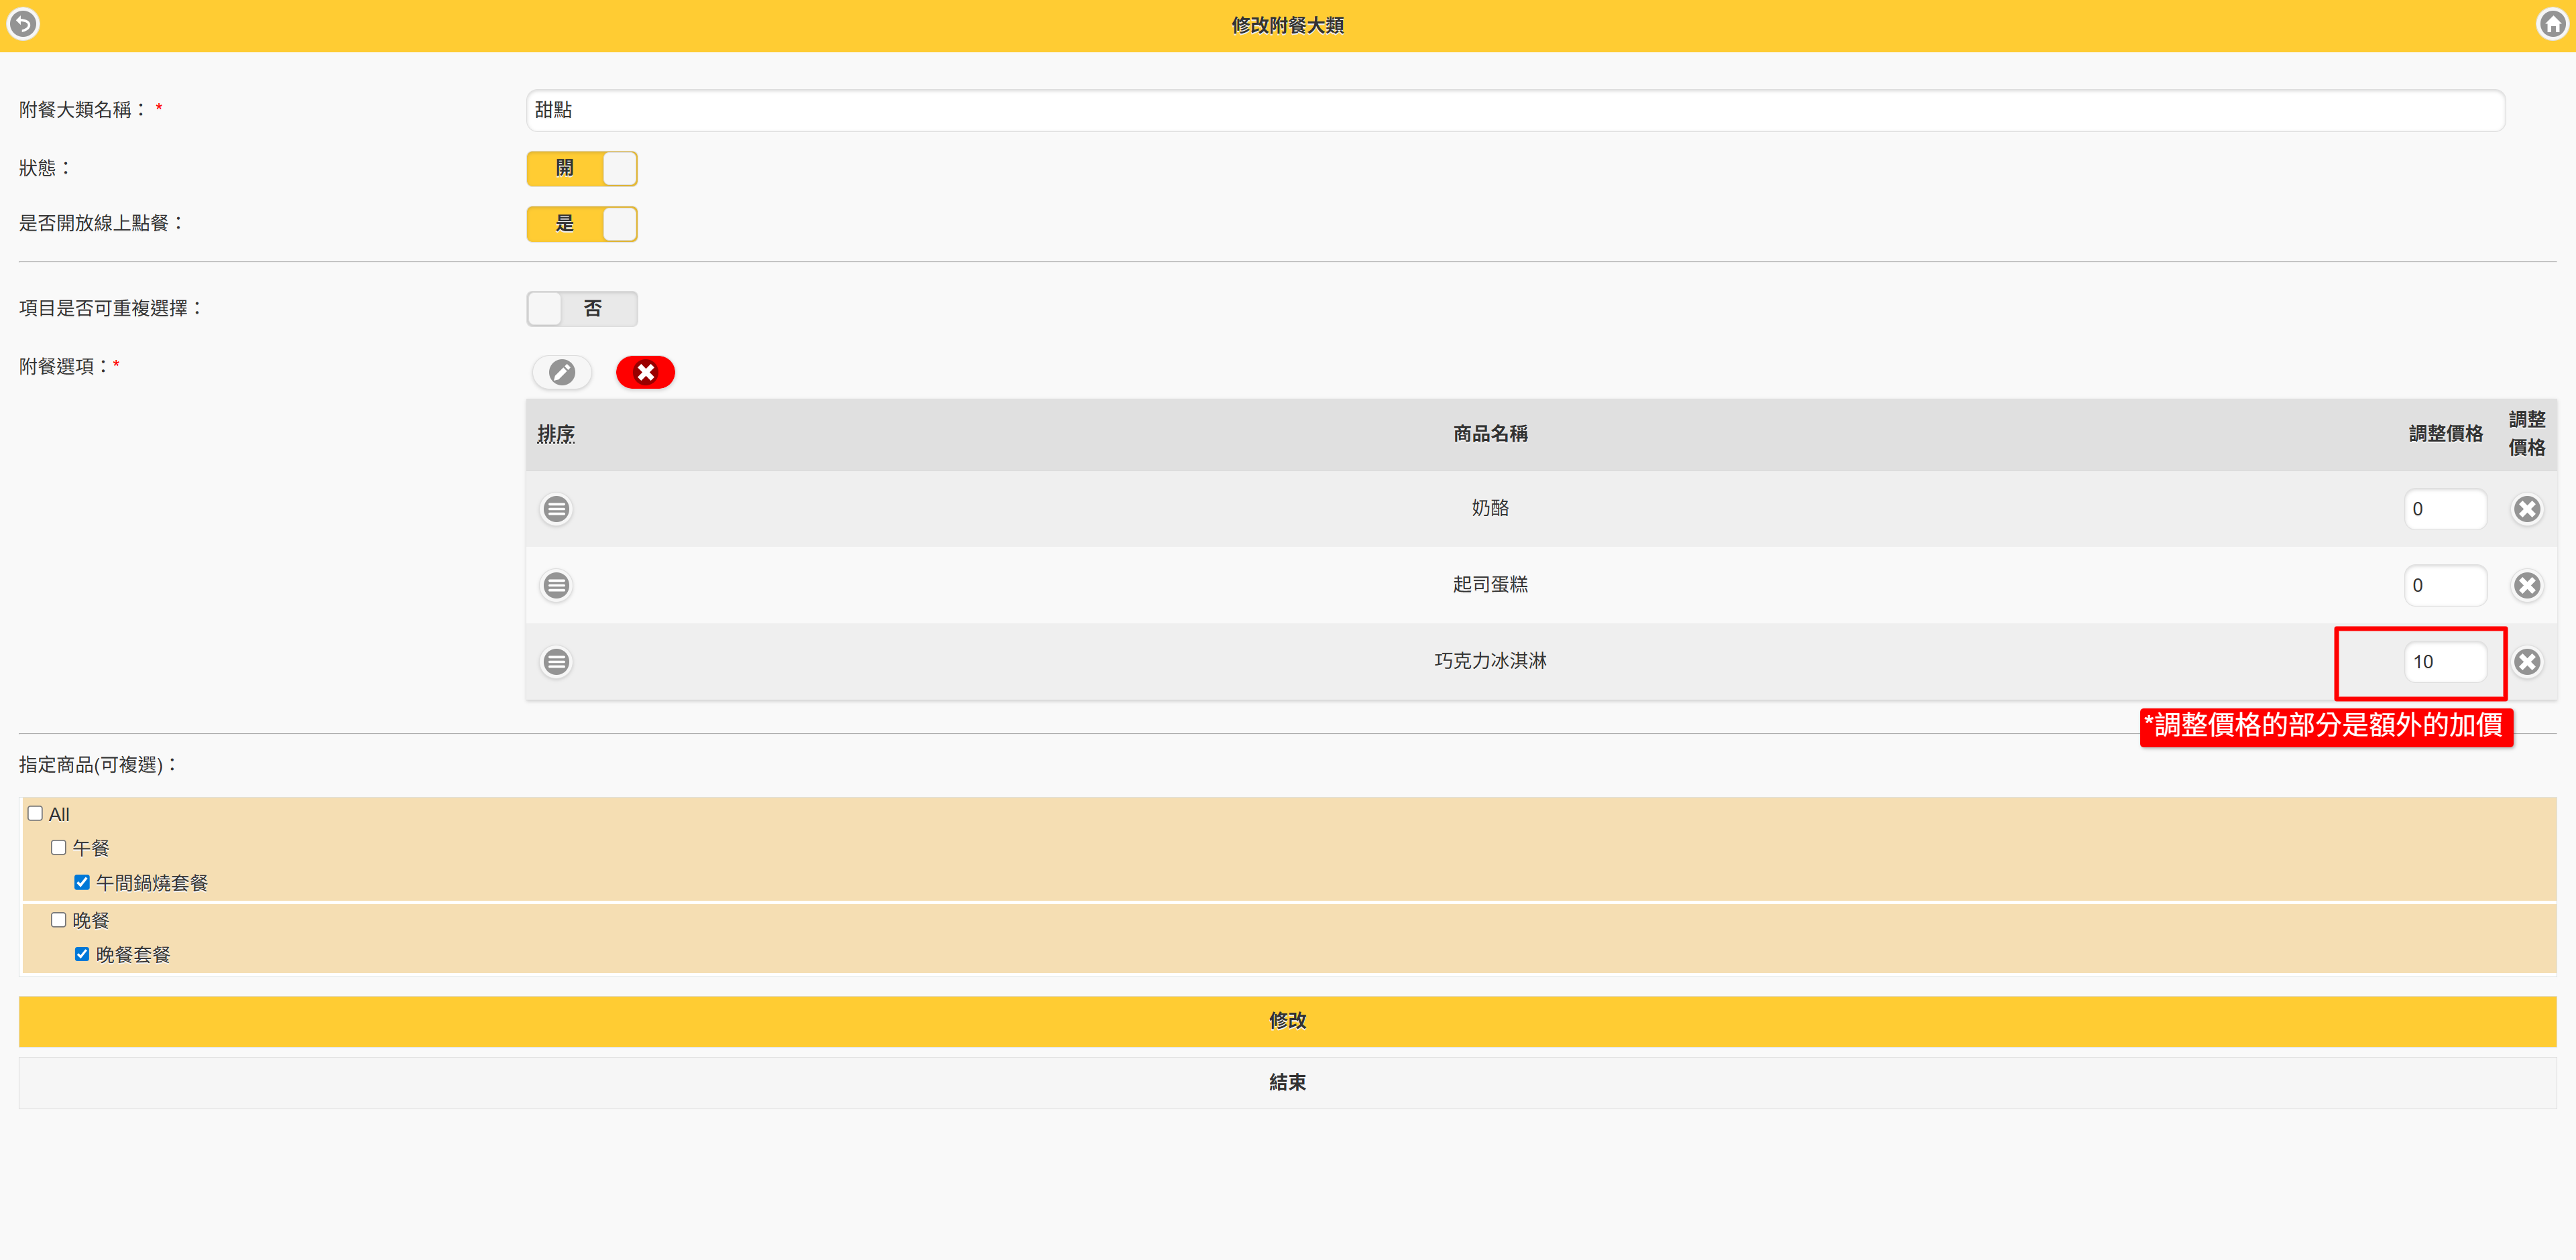Viewport: 2576px width, 1260px height.
Task: Click the 附餐大類名稱 text field
Action: coord(1515,110)
